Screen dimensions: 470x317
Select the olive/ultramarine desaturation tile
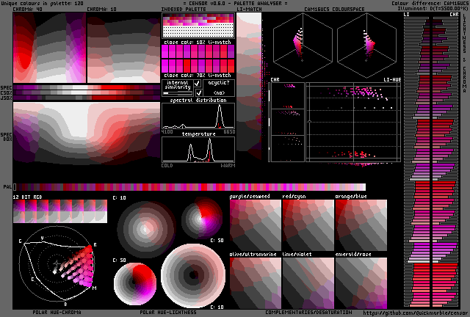pos(256,282)
